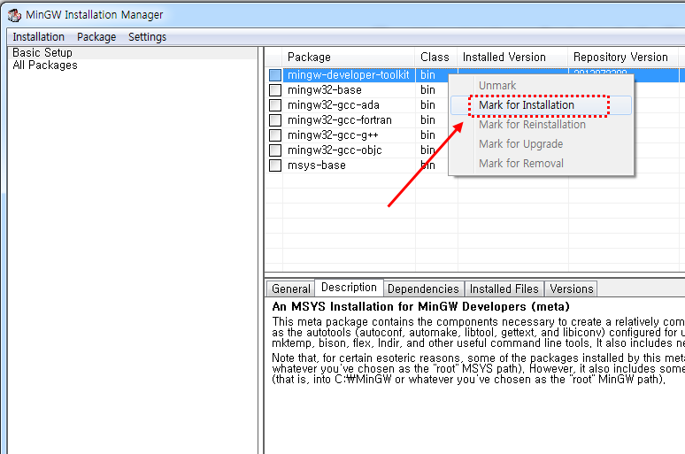Toggle the mingw32-gcc-g++ checkbox
685x454 pixels.
pyautogui.click(x=275, y=135)
